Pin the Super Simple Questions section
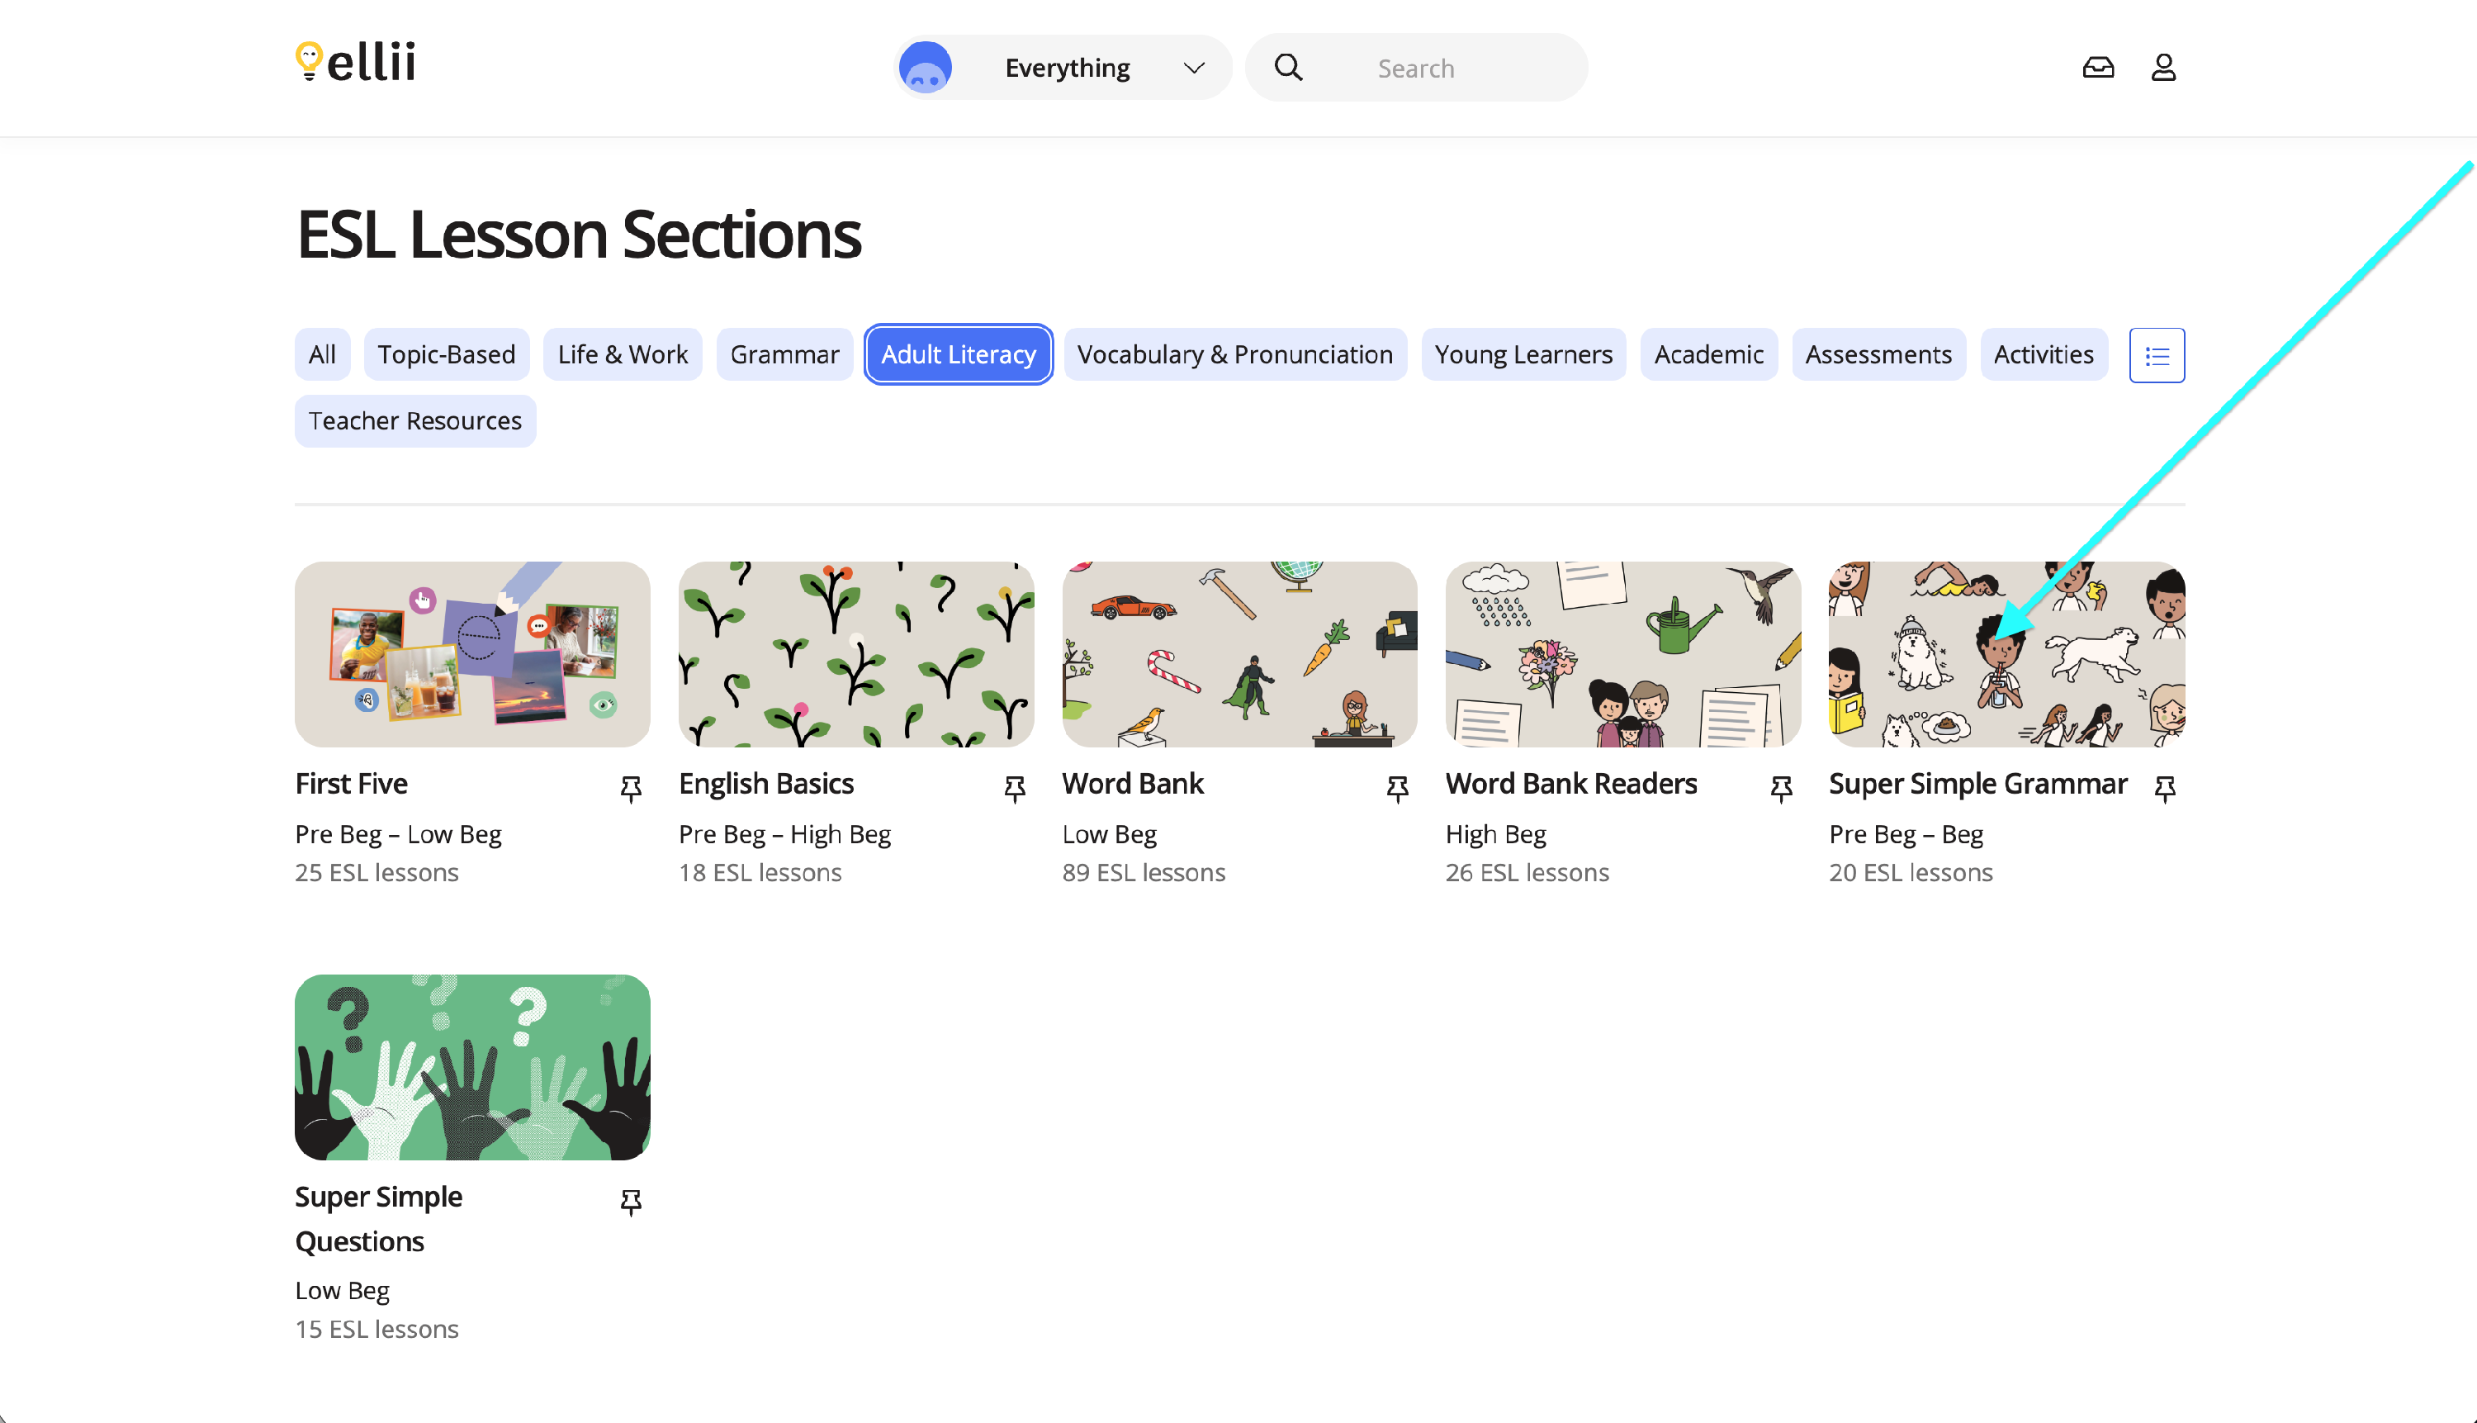The height and width of the screenshot is (1423, 2477). tap(631, 1202)
